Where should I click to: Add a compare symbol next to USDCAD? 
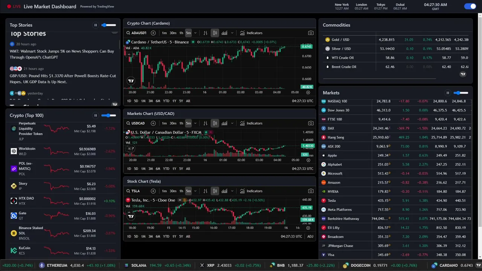click(153, 123)
